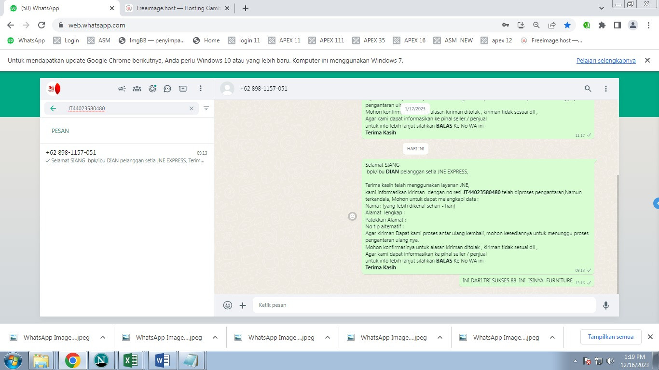Expand first WhatsApp Image download options
The width and height of the screenshot is (659, 370).
[103, 338]
